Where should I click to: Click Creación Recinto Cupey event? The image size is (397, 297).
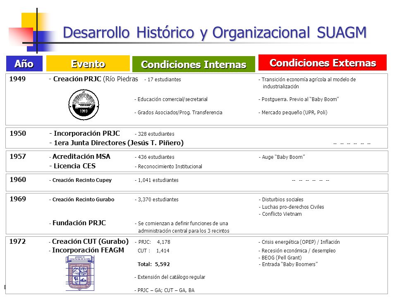[81, 180]
